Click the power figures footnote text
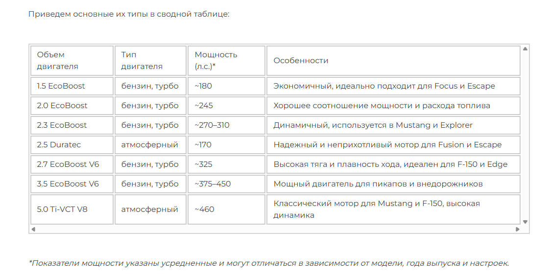549x277 pixels. [269, 263]
